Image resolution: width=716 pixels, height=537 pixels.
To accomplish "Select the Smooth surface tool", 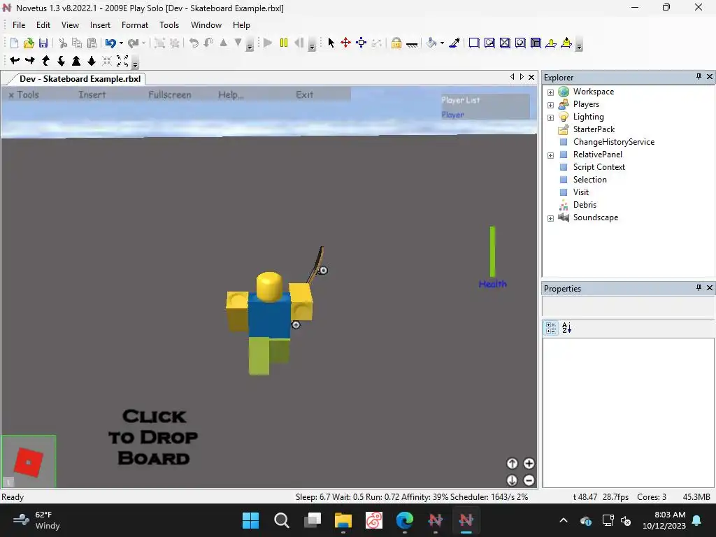I will tap(474, 43).
